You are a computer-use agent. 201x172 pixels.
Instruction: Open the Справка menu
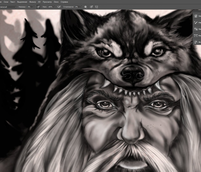click(x=64, y=2)
